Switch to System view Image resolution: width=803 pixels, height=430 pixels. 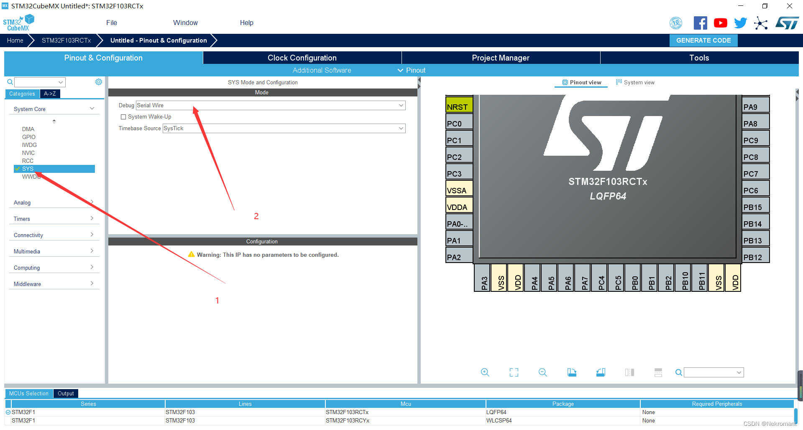(635, 82)
